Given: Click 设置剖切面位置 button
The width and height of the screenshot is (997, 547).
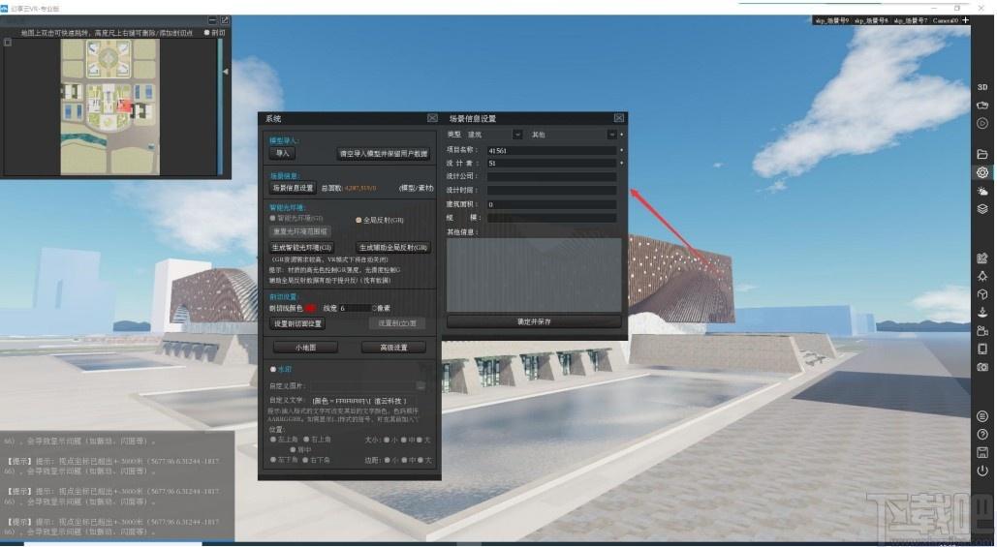Looking at the screenshot, I should (x=297, y=323).
